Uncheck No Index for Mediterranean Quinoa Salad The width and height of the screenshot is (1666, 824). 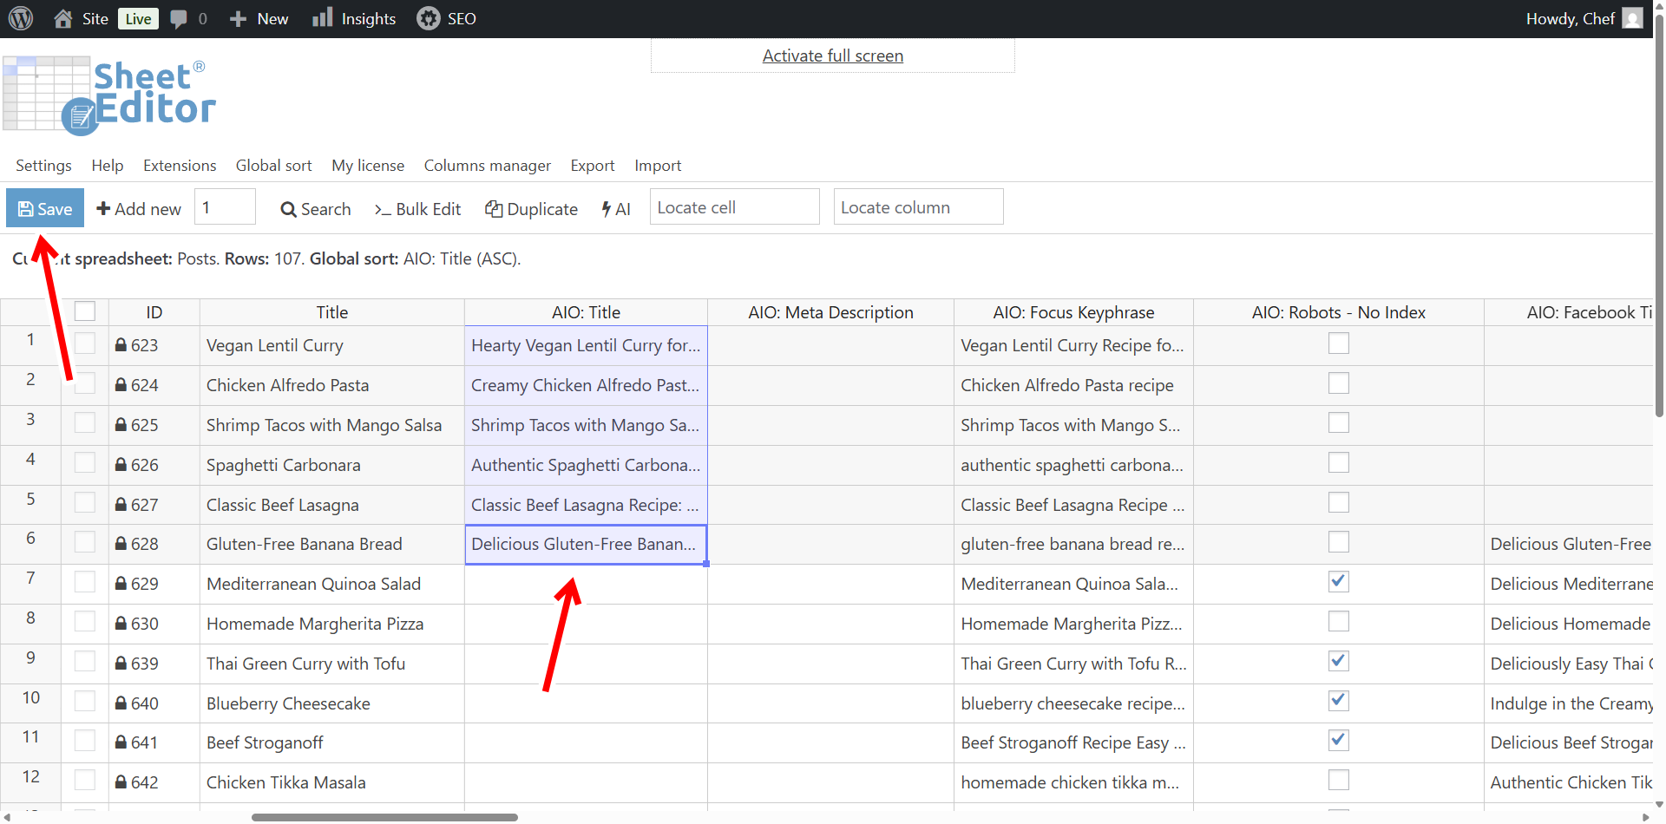point(1338,582)
